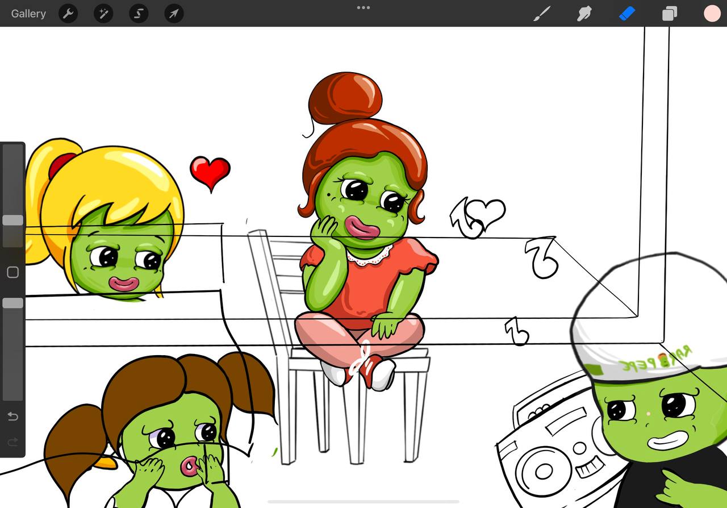Viewport: 727px width, 508px height.
Task: Open the Selection tool
Action: [x=139, y=14]
